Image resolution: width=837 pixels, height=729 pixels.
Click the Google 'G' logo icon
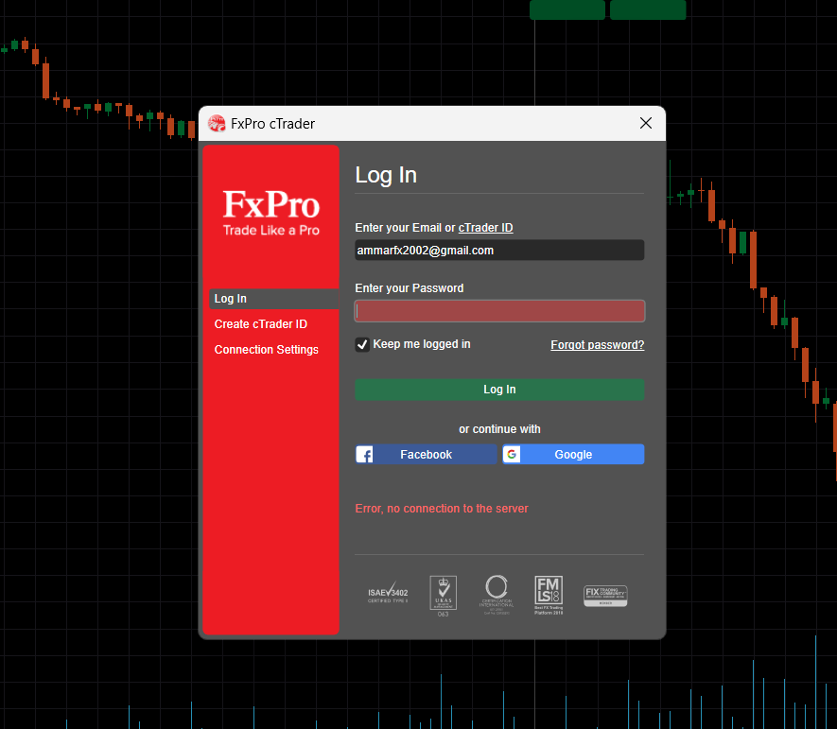[x=512, y=454]
